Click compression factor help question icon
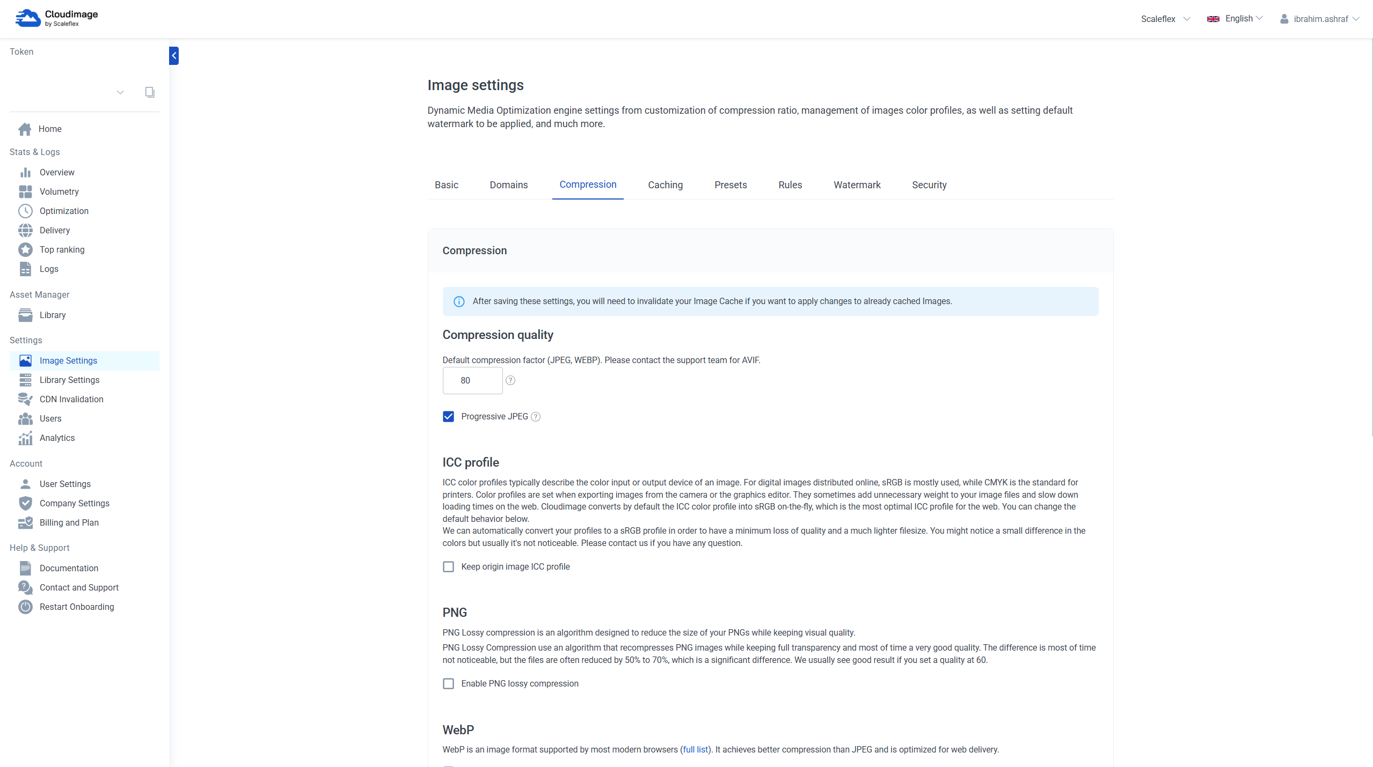This screenshot has width=1373, height=767. [x=510, y=380]
